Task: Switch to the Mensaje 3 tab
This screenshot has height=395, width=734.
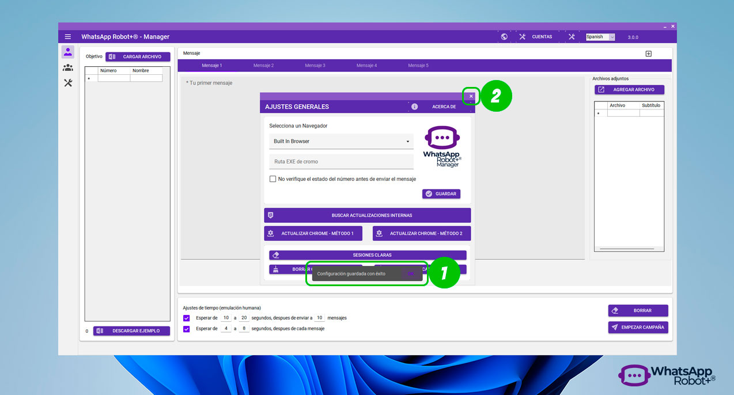Action: coord(315,66)
